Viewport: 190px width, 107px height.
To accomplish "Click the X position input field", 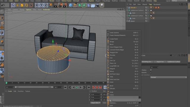I will [x=96, y=95].
